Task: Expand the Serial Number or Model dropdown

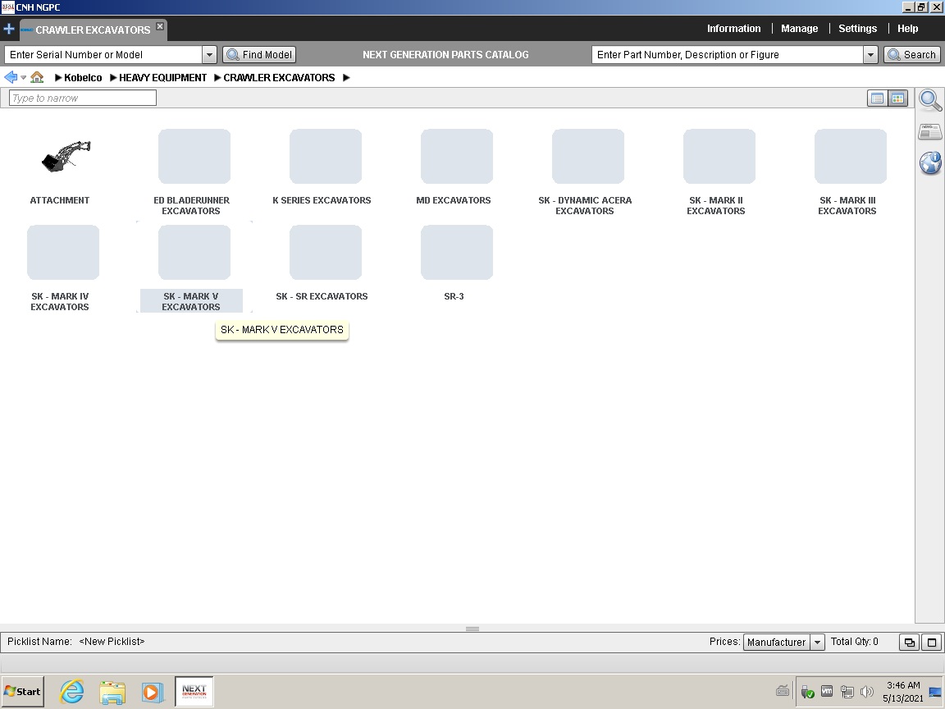Action: coord(209,54)
